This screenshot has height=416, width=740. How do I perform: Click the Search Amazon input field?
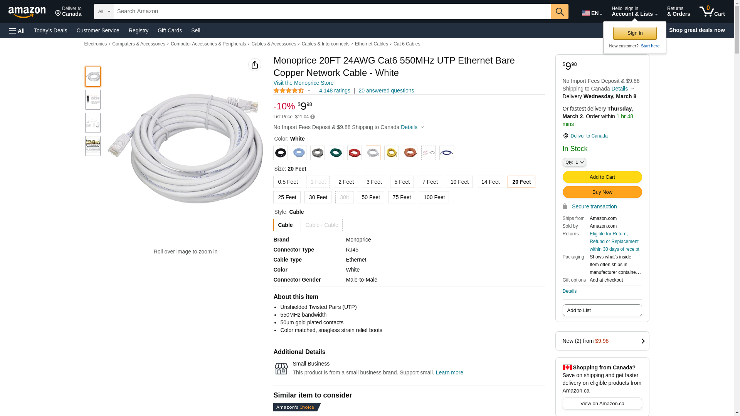tap(332, 12)
